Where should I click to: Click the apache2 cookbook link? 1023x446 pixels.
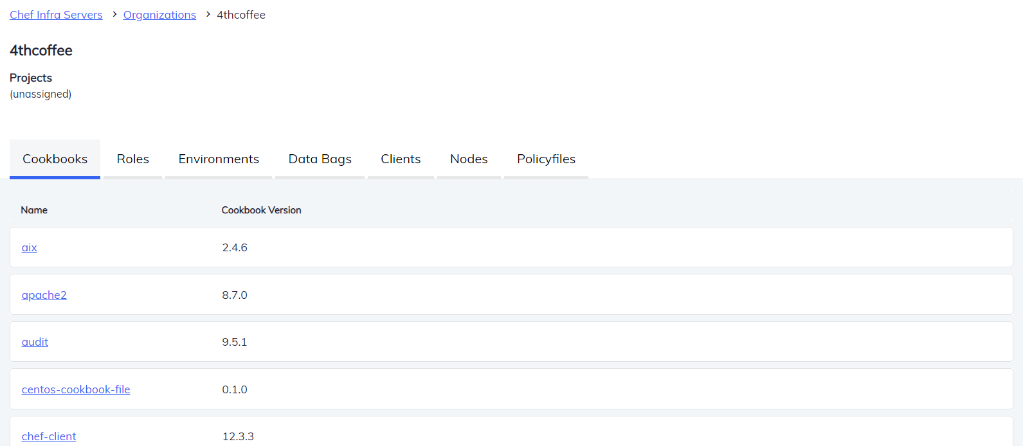(44, 295)
